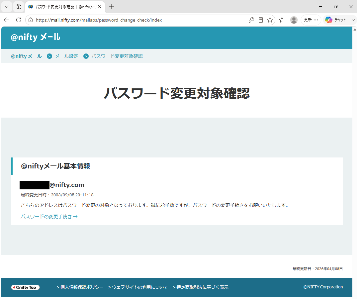This screenshot has width=357, height=299.
Task: Open reader view icon in address bar
Action: [x=261, y=20]
